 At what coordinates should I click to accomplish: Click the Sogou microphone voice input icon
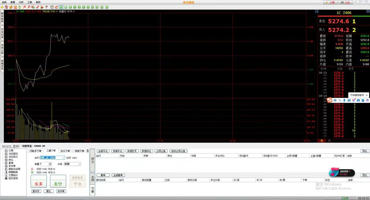pos(344,100)
